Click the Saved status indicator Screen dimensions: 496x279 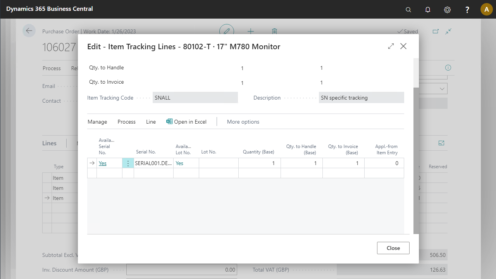(x=408, y=31)
